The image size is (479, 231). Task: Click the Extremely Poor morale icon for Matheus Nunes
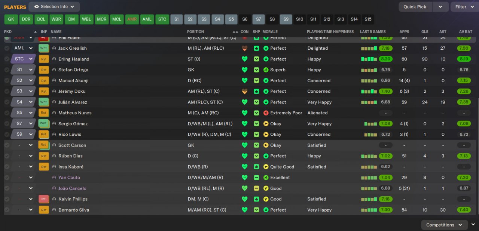(x=266, y=113)
